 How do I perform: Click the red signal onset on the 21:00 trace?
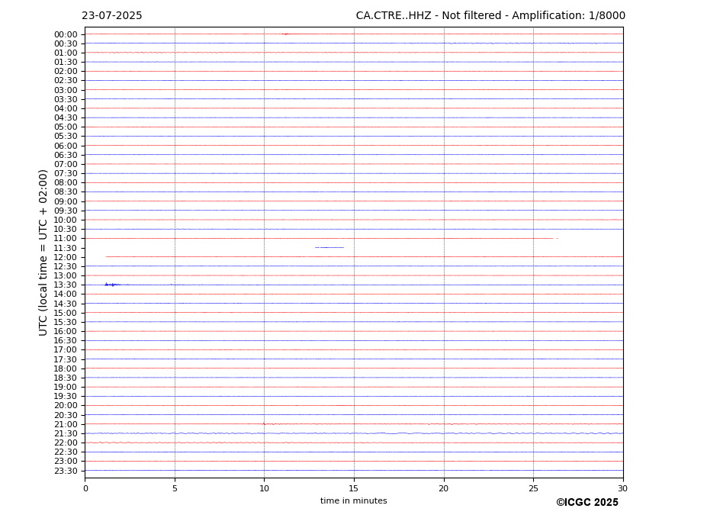coord(264,423)
